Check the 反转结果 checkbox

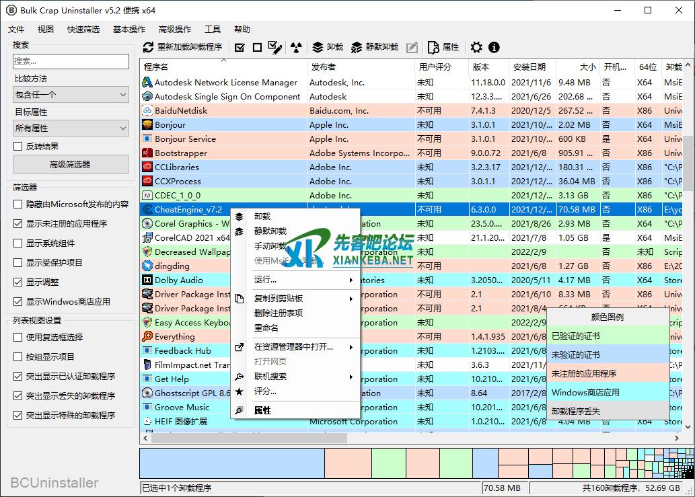(18, 147)
